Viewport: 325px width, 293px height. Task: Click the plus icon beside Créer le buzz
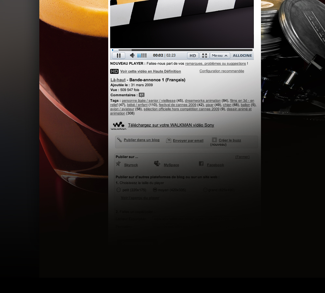pyautogui.click(x=214, y=140)
